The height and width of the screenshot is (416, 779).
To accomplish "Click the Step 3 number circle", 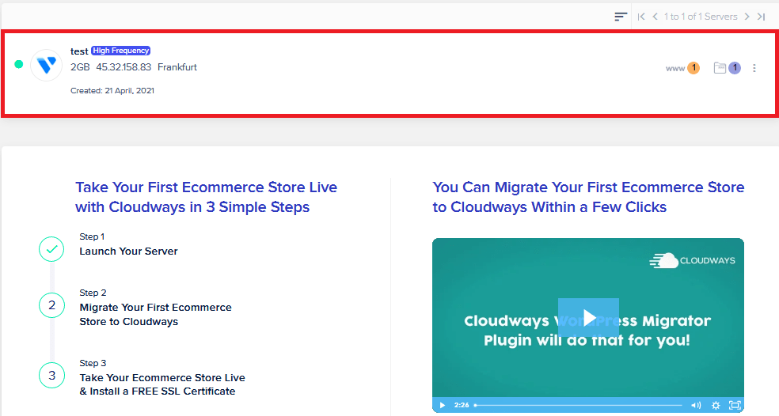I will (51, 376).
